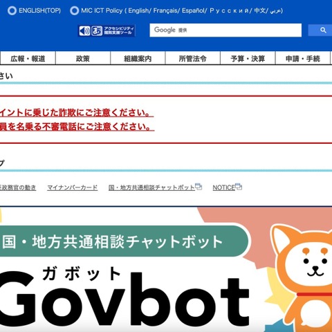Open the 申請・手続 menu
332x332 pixels.
[x=303, y=59]
